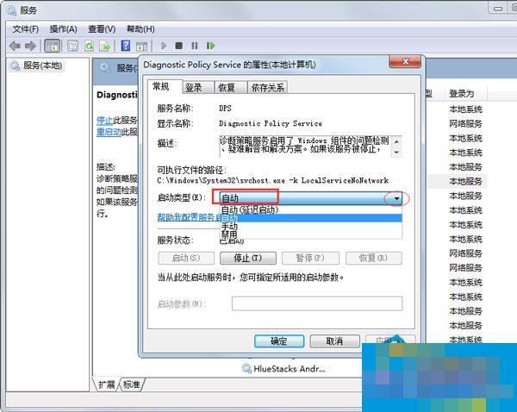This screenshot has width=517, height=412.
Task: Open the 查看(V) menu
Action: click(102, 29)
